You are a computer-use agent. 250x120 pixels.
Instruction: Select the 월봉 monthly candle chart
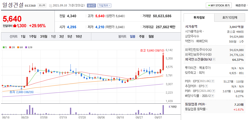pos(151,37)
